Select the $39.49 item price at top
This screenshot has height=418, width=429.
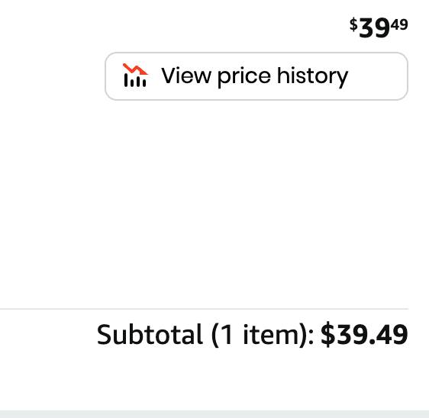tap(379, 27)
